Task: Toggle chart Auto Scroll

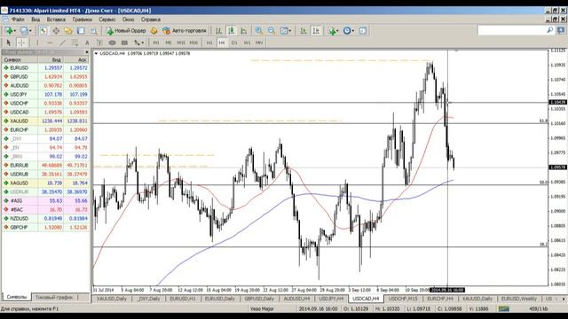Action: coord(304,31)
